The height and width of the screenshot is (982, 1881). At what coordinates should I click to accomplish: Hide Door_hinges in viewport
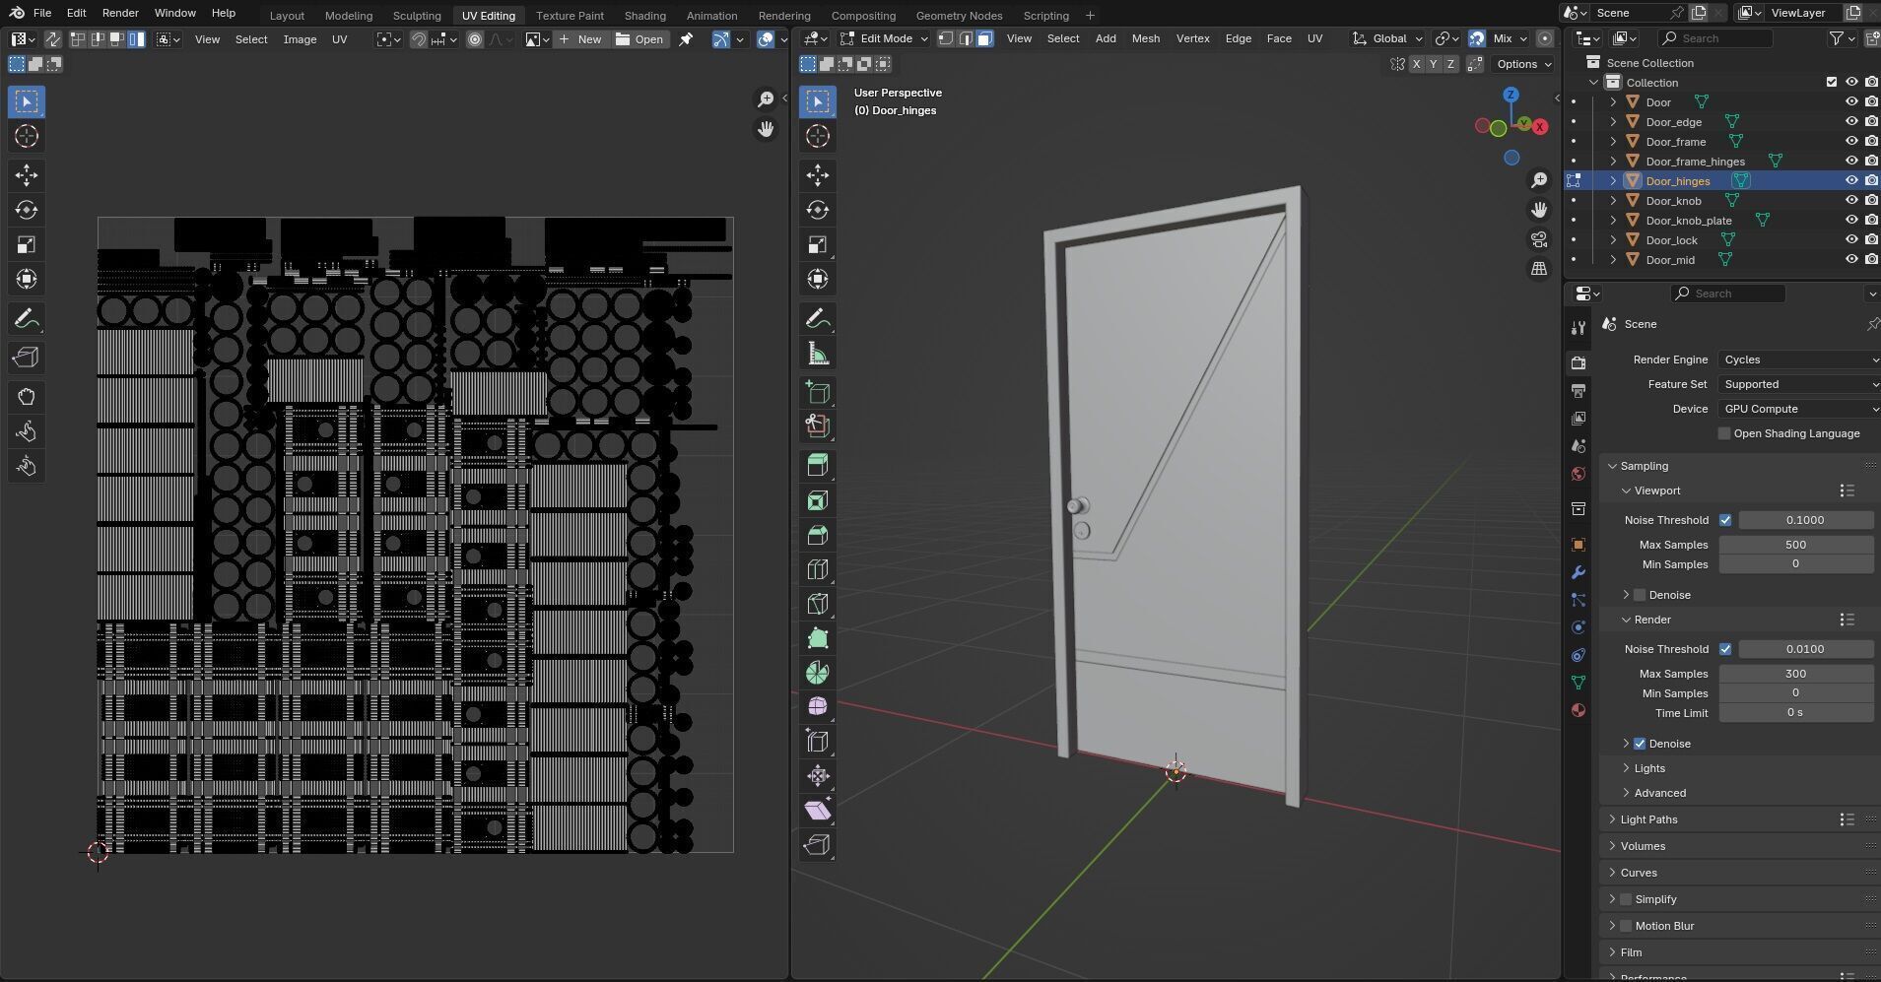(x=1851, y=181)
